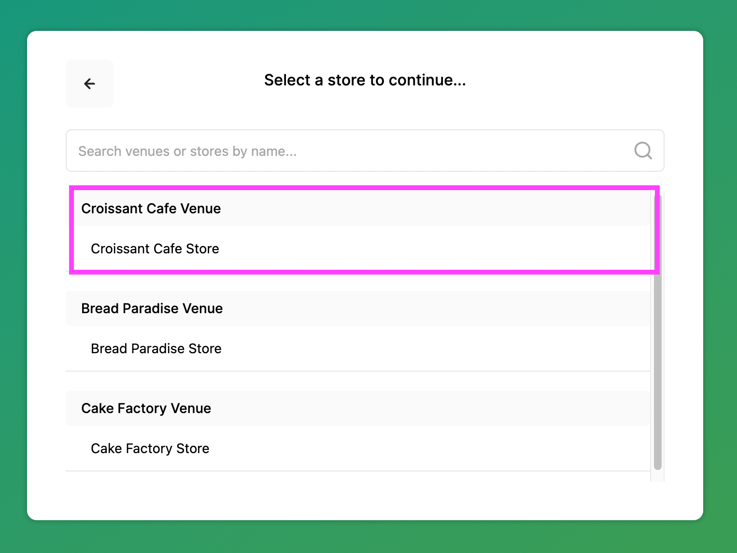Select Bread Paradise Store

tap(358, 348)
